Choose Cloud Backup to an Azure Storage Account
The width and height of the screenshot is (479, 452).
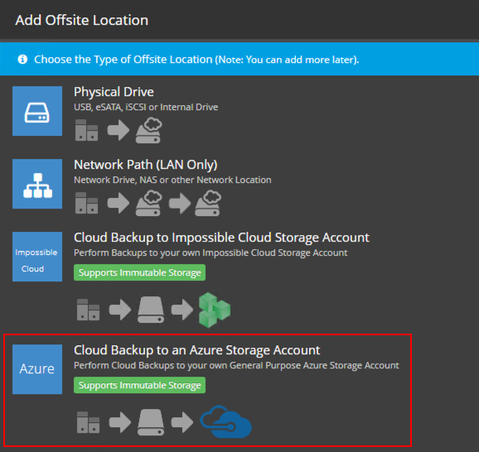(x=197, y=350)
